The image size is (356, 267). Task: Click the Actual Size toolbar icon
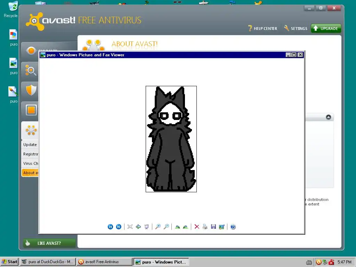138,227
